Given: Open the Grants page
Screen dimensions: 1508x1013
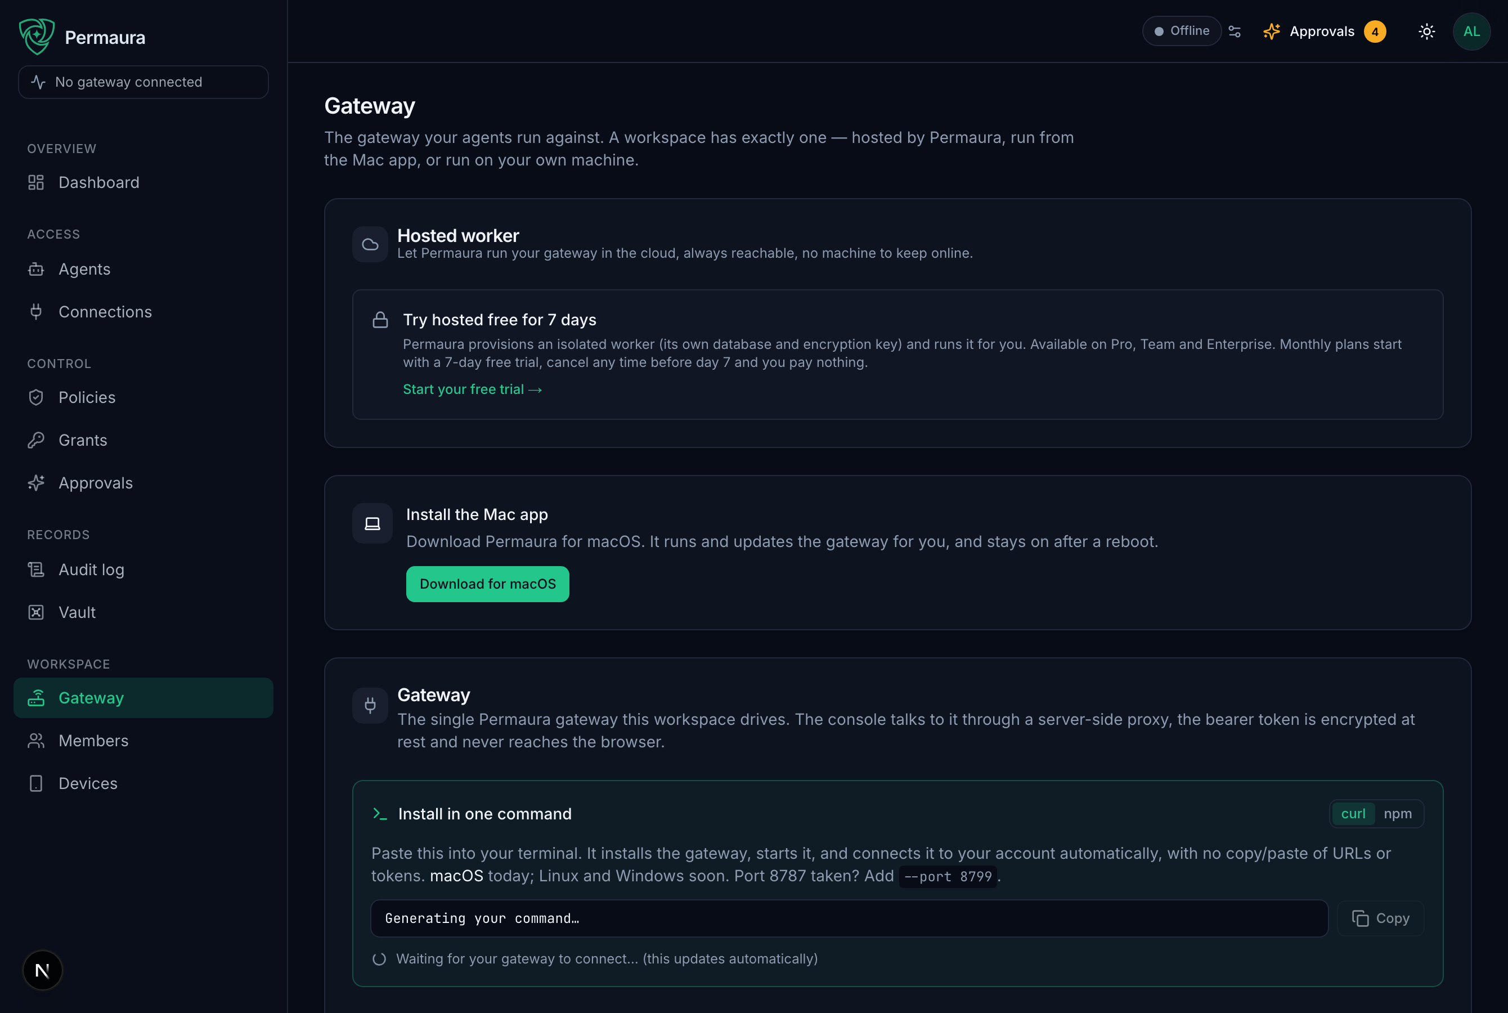Looking at the screenshot, I should 143,440.
